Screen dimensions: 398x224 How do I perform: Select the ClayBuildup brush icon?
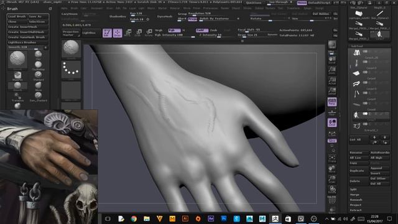(39, 65)
